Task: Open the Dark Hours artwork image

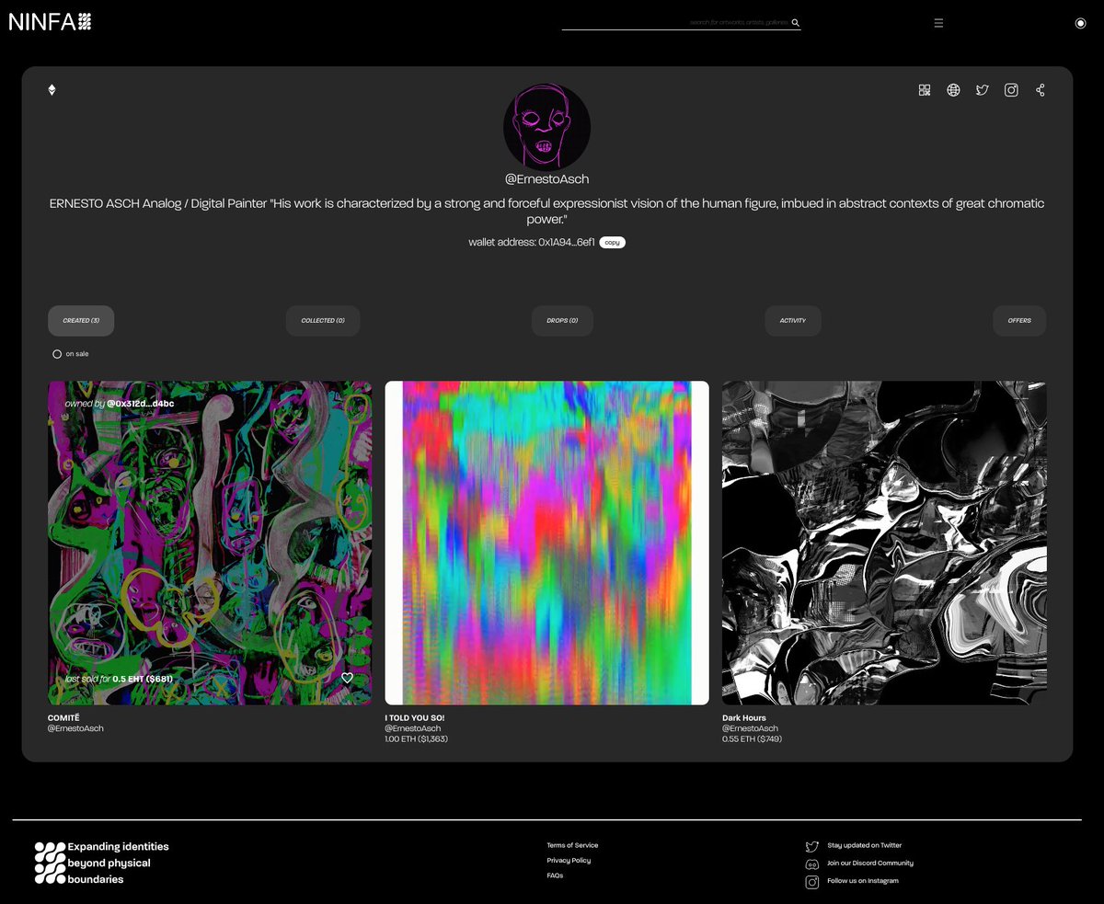Action: point(884,543)
